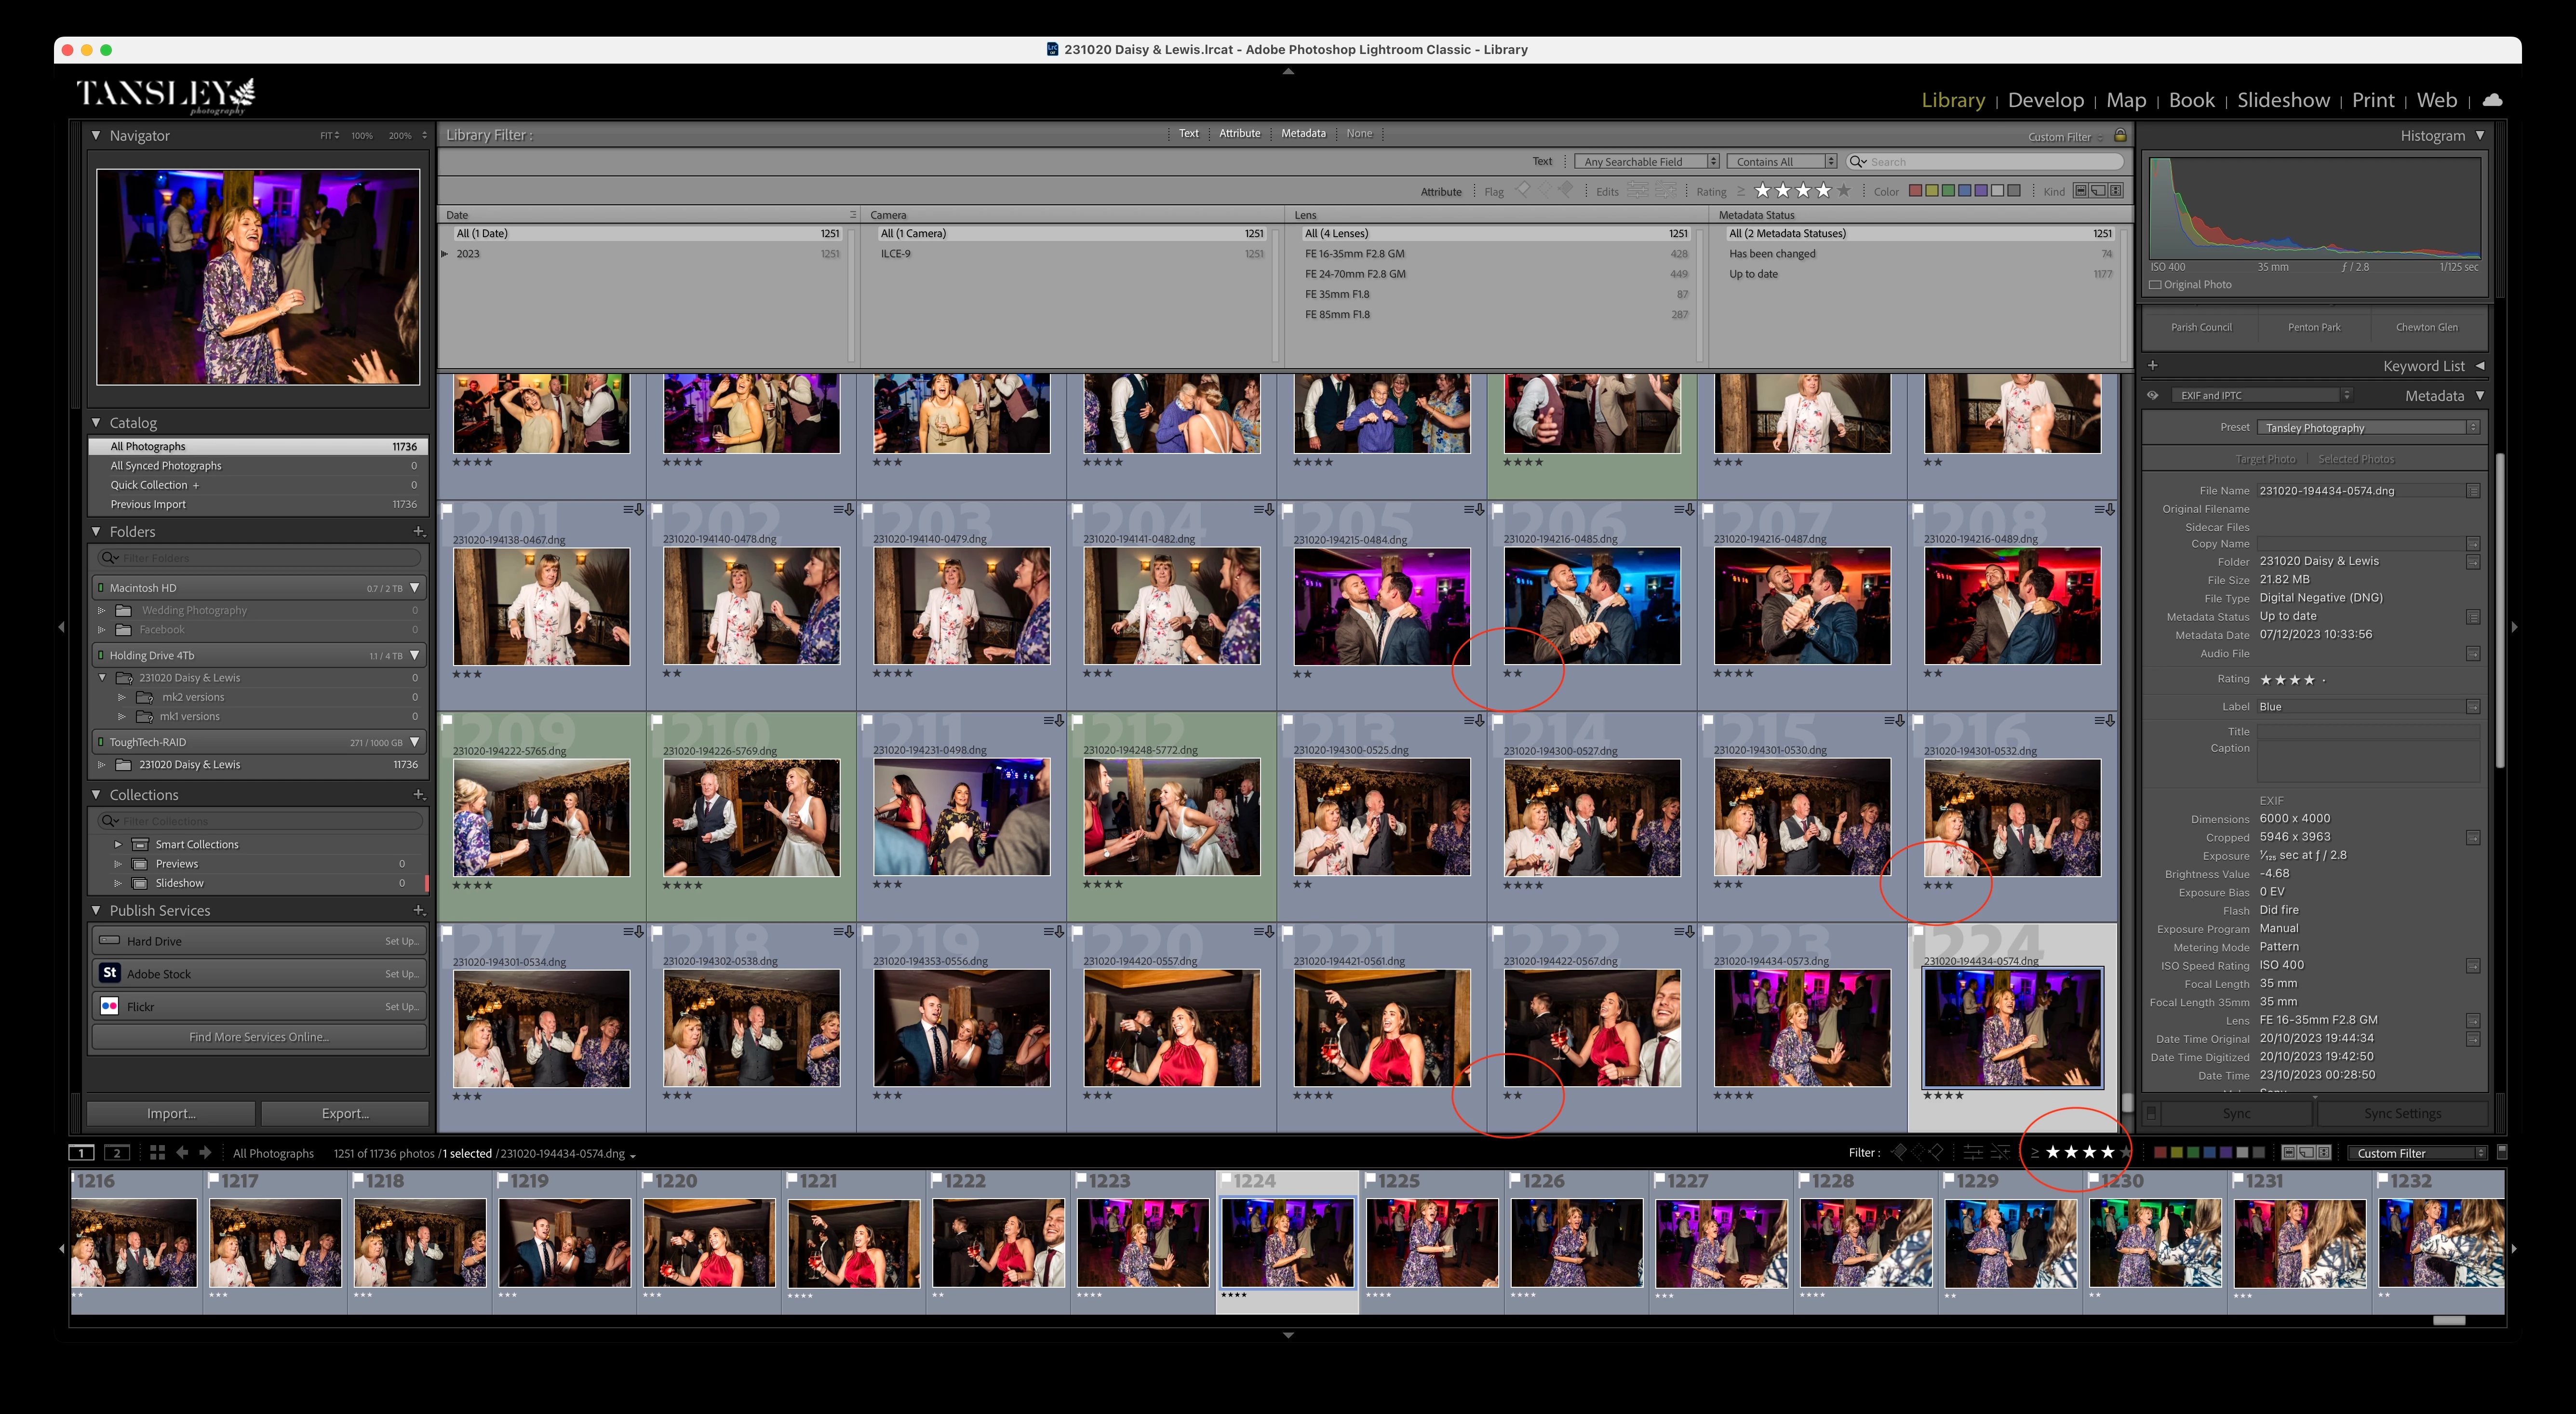Image resolution: width=2576 pixels, height=1414 pixels.
Task: Enable the Original Photo checkbox
Action: pyautogui.click(x=2156, y=285)
